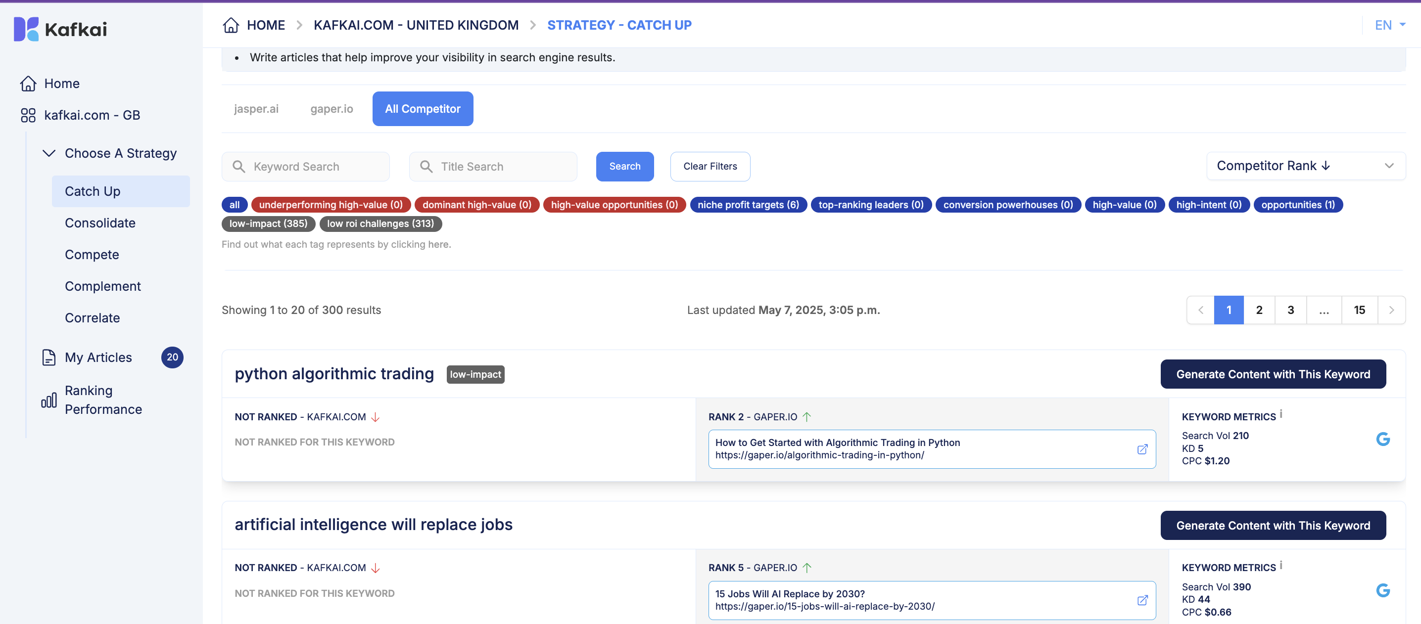Screen dimensions: 1421x624
Task: Toggle conversion powerhouses (0) filter tag
Action: click(x=1008, y=205)
